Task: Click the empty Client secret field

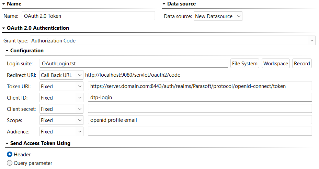Action: (200, 108)
